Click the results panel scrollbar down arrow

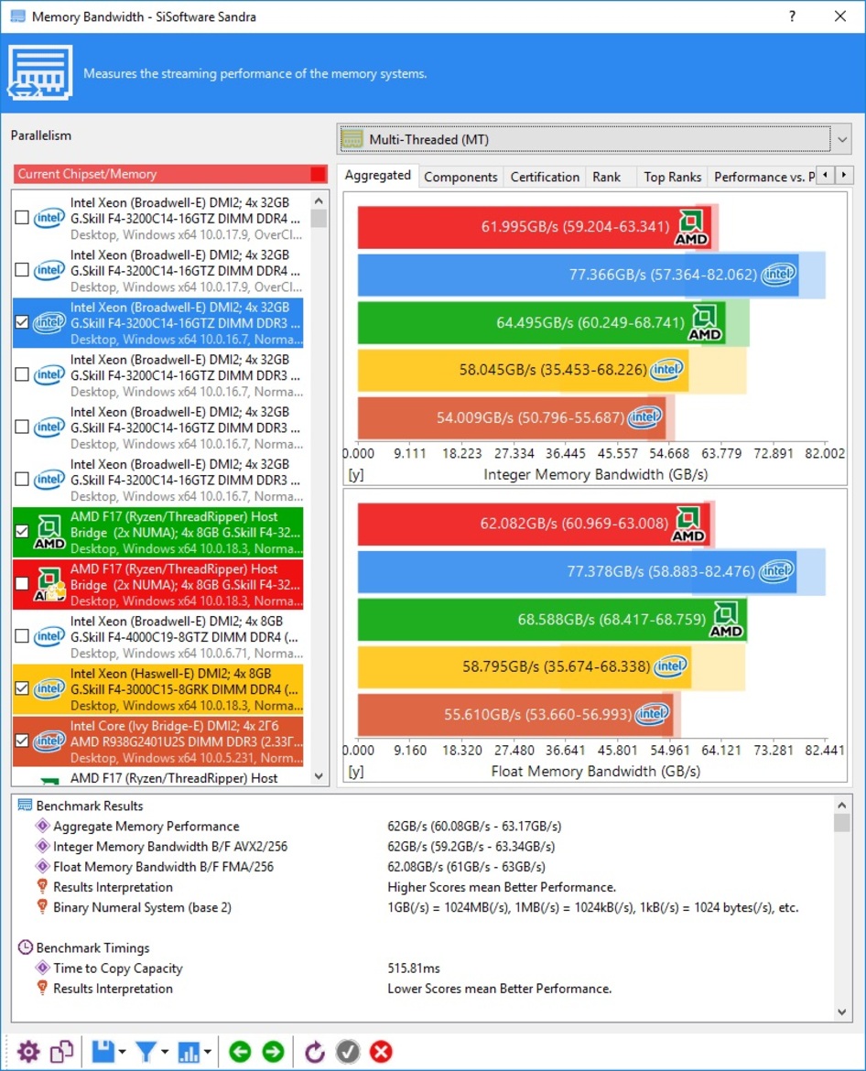click(841, 1011)
